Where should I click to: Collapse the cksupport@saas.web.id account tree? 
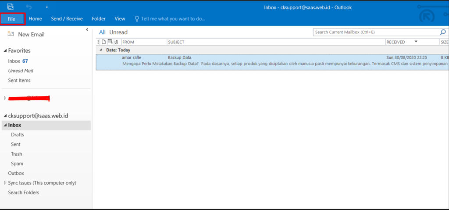pyautogui.click(x=5, y=116)
